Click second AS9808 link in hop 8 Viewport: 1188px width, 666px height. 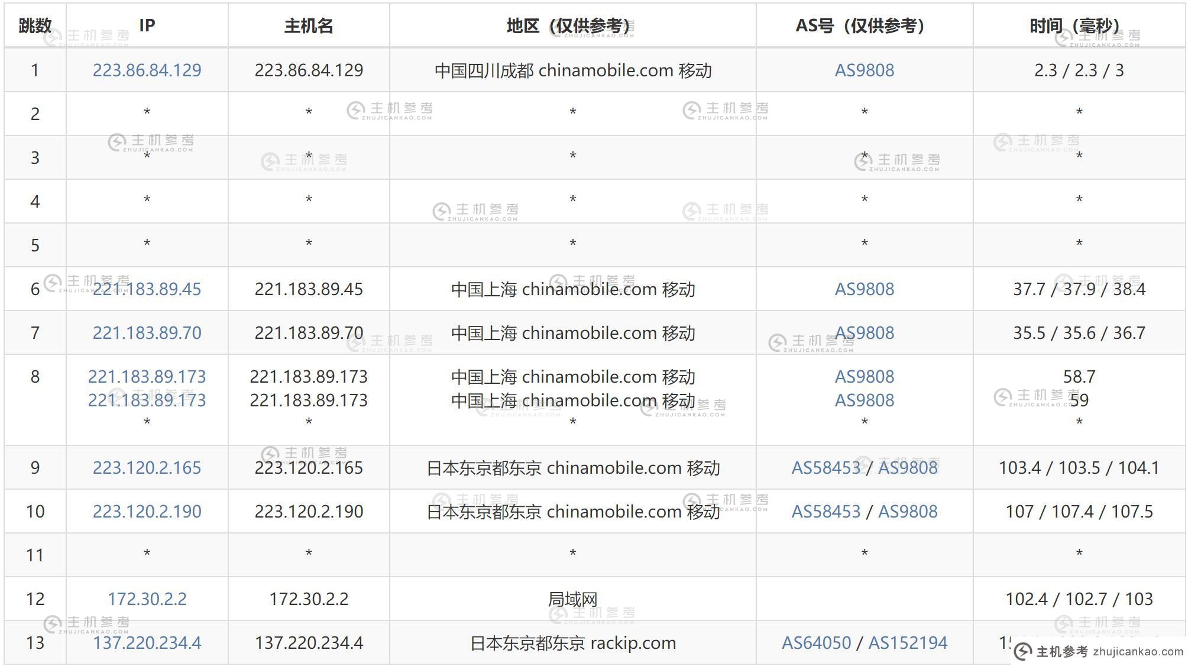tap(864, 400)
